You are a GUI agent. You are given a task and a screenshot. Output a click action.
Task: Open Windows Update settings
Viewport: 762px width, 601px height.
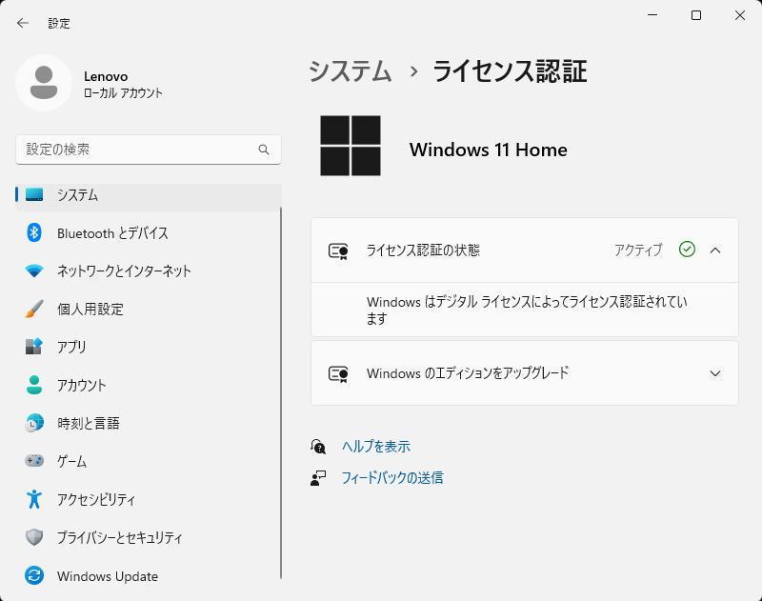click(149, 575)
